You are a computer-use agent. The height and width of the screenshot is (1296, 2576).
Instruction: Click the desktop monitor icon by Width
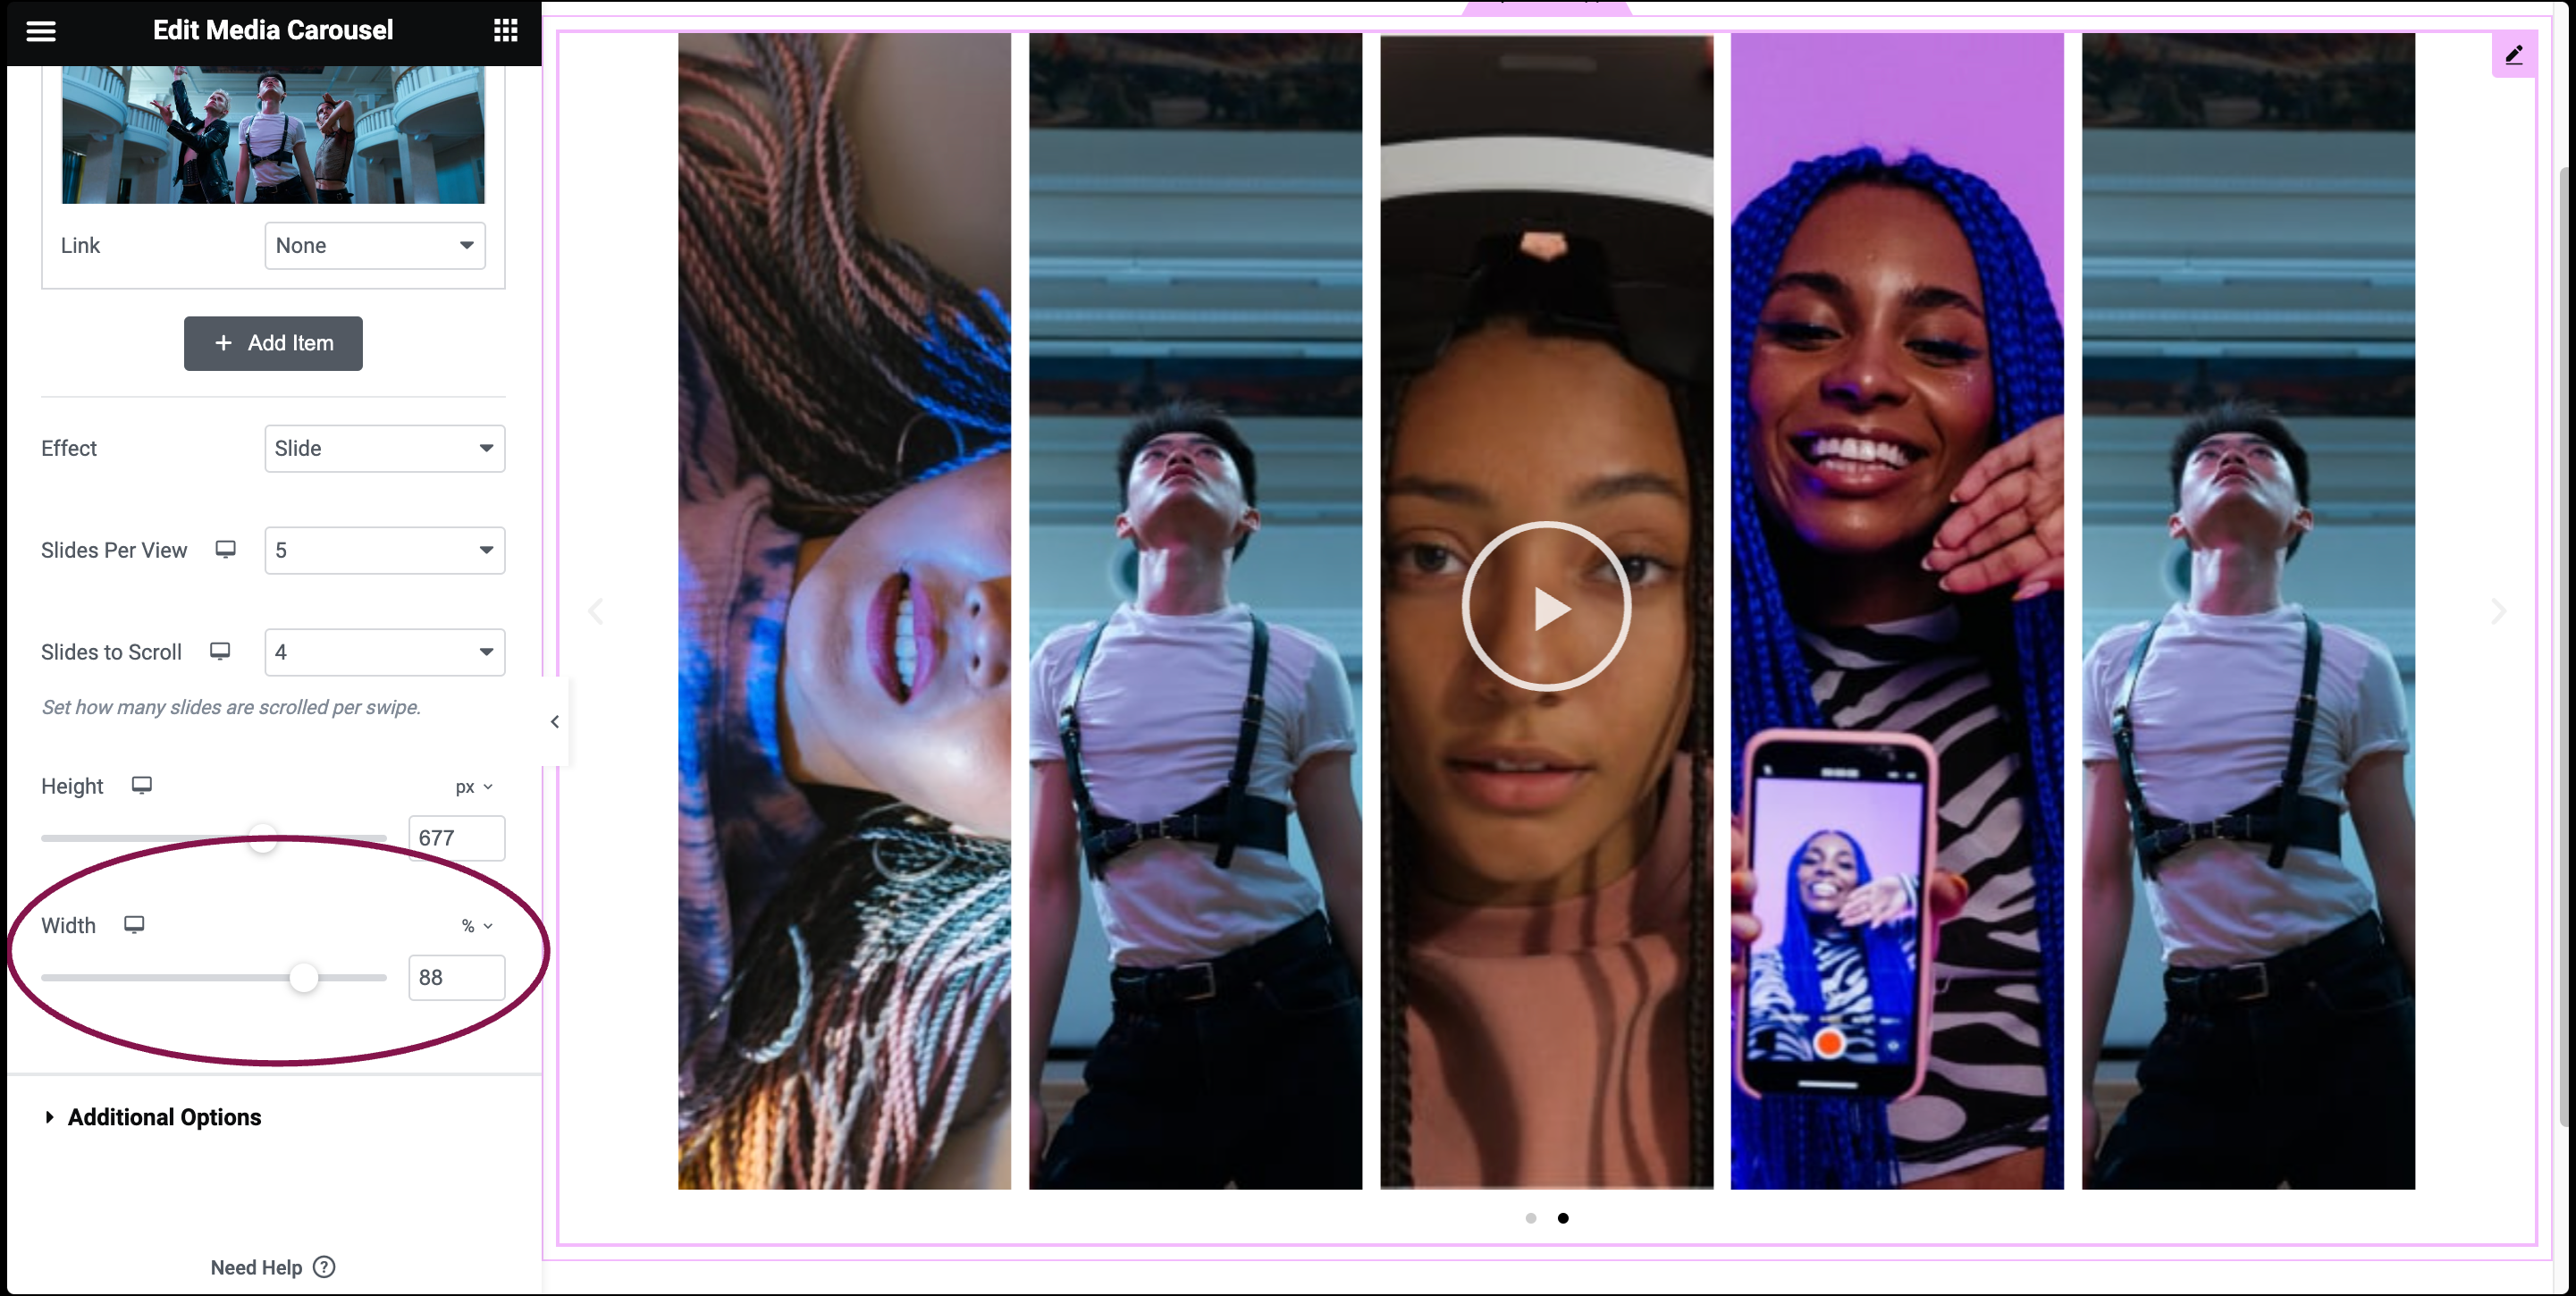pos(136,922)
